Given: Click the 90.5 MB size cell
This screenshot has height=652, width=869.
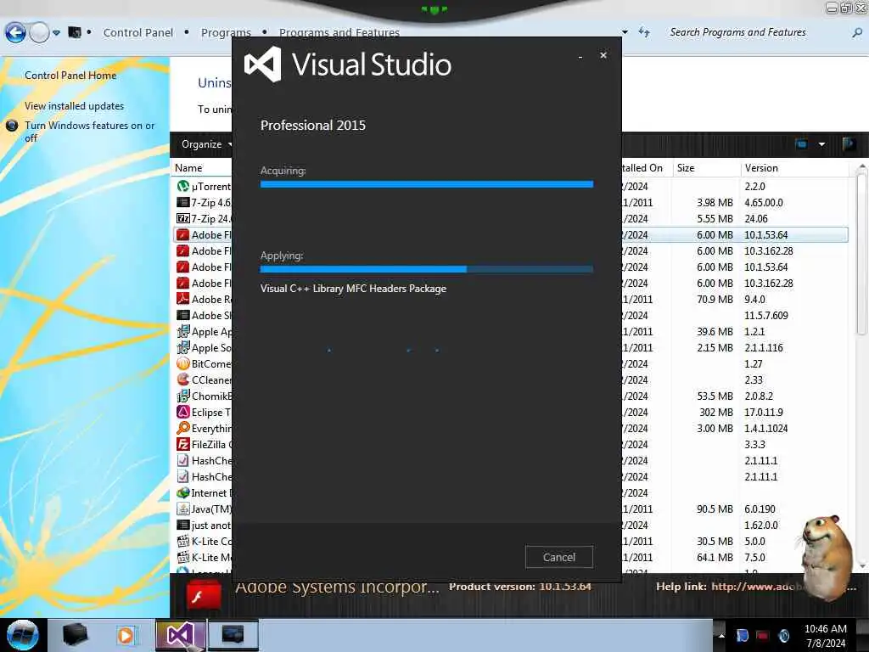Looking at the screenshot, I should (x=715, y=509).
